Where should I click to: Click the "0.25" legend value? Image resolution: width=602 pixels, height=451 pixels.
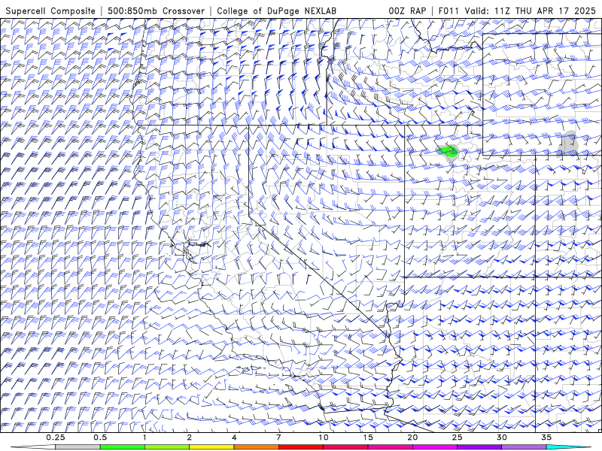coord(55,437)
